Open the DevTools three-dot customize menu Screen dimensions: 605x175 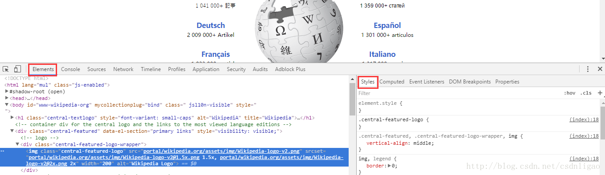(x=588, y=69)
